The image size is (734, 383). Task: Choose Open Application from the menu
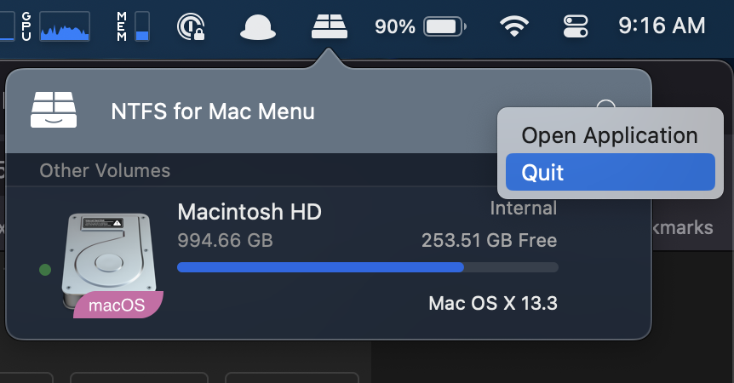[609, 135]
